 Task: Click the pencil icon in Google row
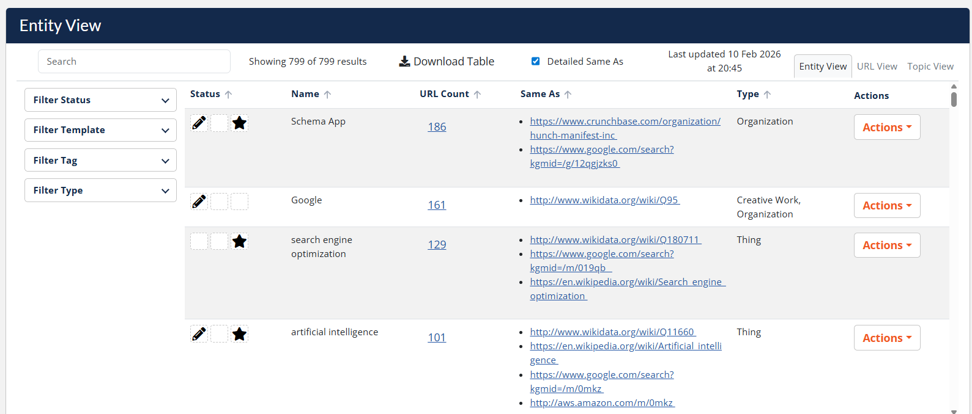199,202
